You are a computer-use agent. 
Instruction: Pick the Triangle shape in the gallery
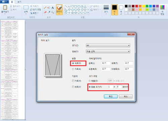point(85,6)
